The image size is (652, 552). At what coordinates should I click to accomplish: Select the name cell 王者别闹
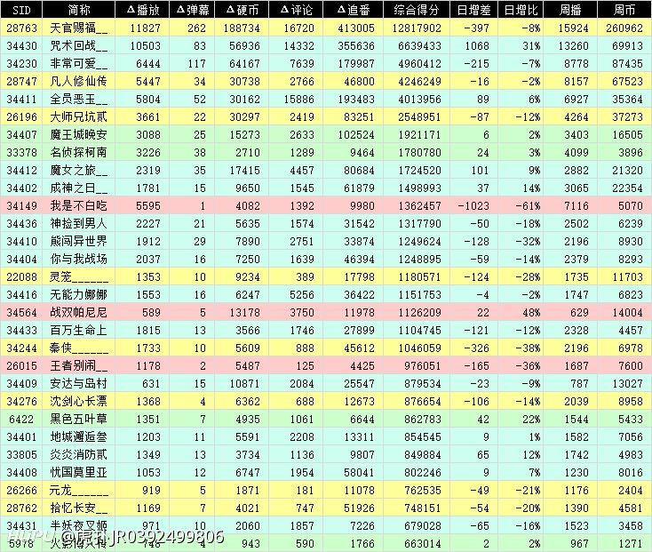[78, 365]
